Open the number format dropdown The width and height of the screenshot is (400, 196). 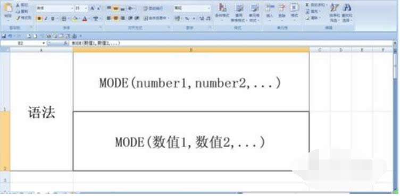point(209,8)
